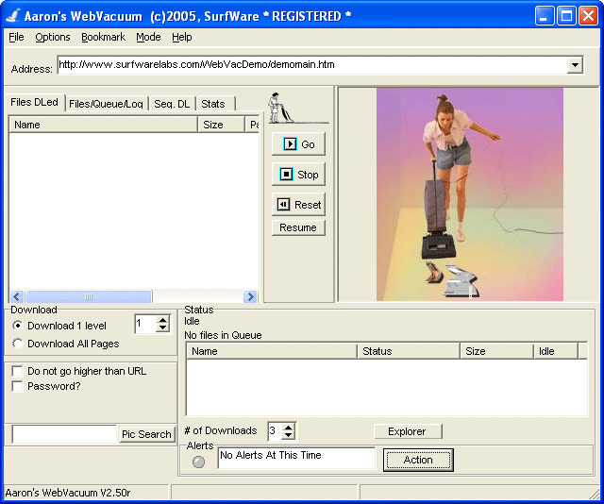604x504 pixels.
Task: Click the Pic Search button
Action: pos(146,434)
